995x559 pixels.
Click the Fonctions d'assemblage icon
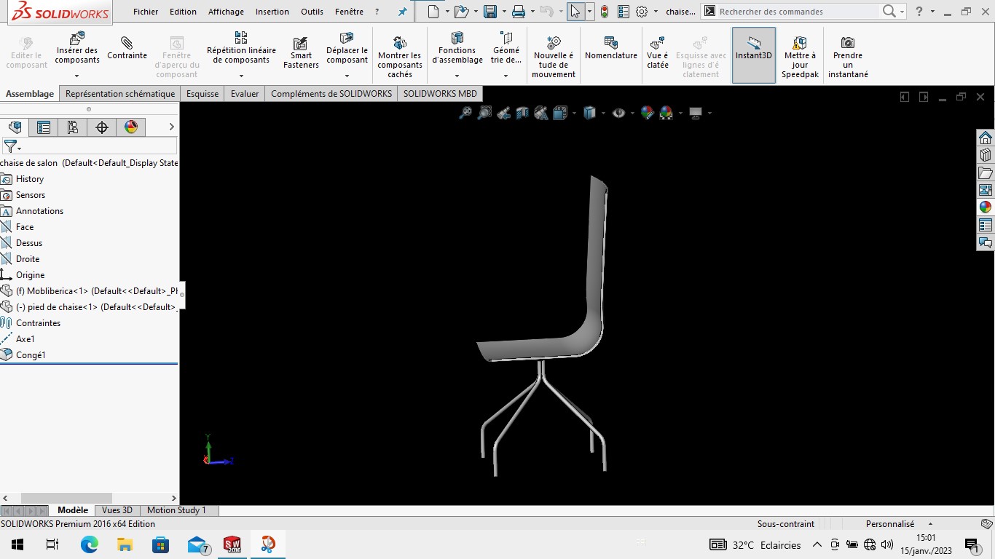click(x=457, y=38)
